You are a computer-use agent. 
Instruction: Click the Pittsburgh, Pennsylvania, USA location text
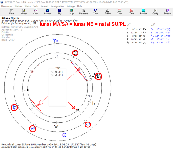tap(19, 23)
